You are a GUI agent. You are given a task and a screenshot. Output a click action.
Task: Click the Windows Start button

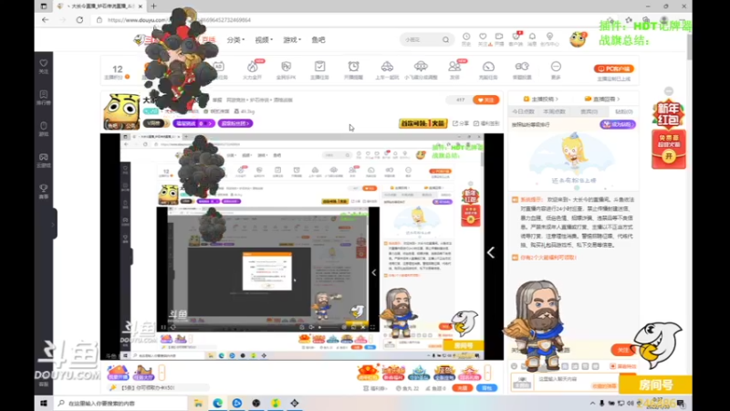pyautogui.click(x=44, y=403)
